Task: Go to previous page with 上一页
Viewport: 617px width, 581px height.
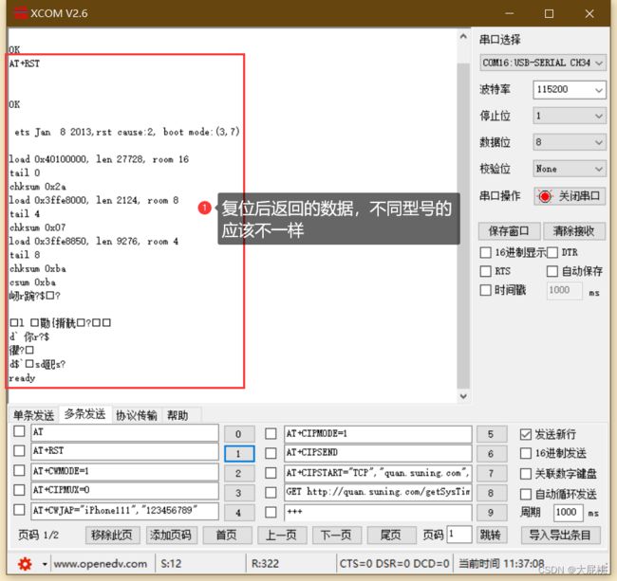Action: [282, 536]
